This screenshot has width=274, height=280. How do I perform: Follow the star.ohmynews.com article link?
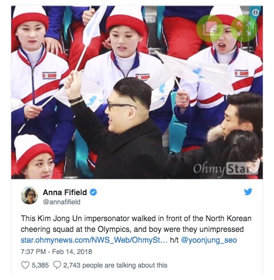94,240
